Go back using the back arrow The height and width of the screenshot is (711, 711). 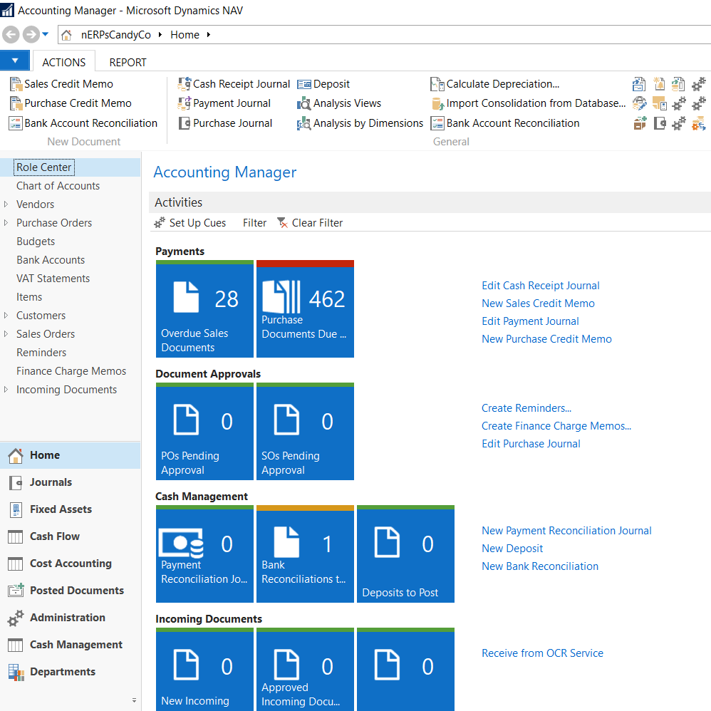click(x=11, y=34)
